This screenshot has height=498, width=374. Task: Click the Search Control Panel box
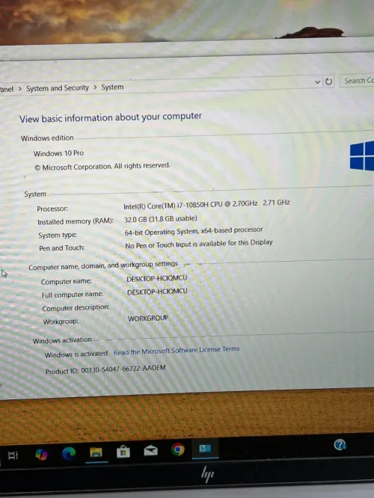[357, 81]
